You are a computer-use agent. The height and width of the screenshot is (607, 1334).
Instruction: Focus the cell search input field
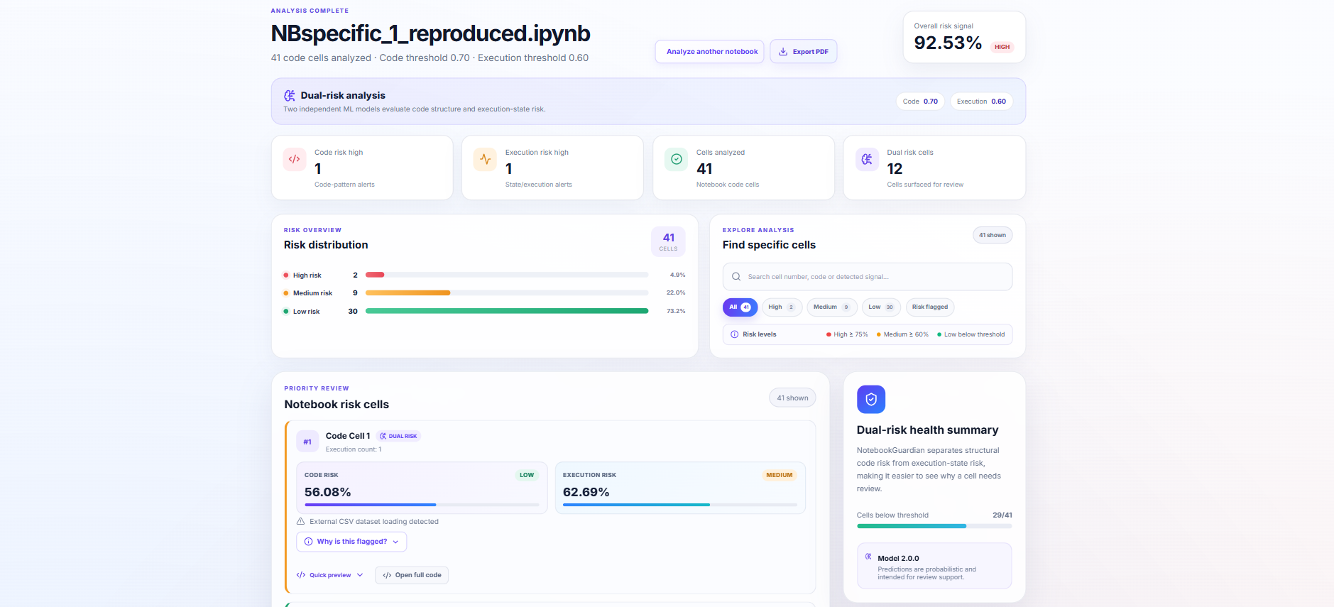(x=868, y=277)
